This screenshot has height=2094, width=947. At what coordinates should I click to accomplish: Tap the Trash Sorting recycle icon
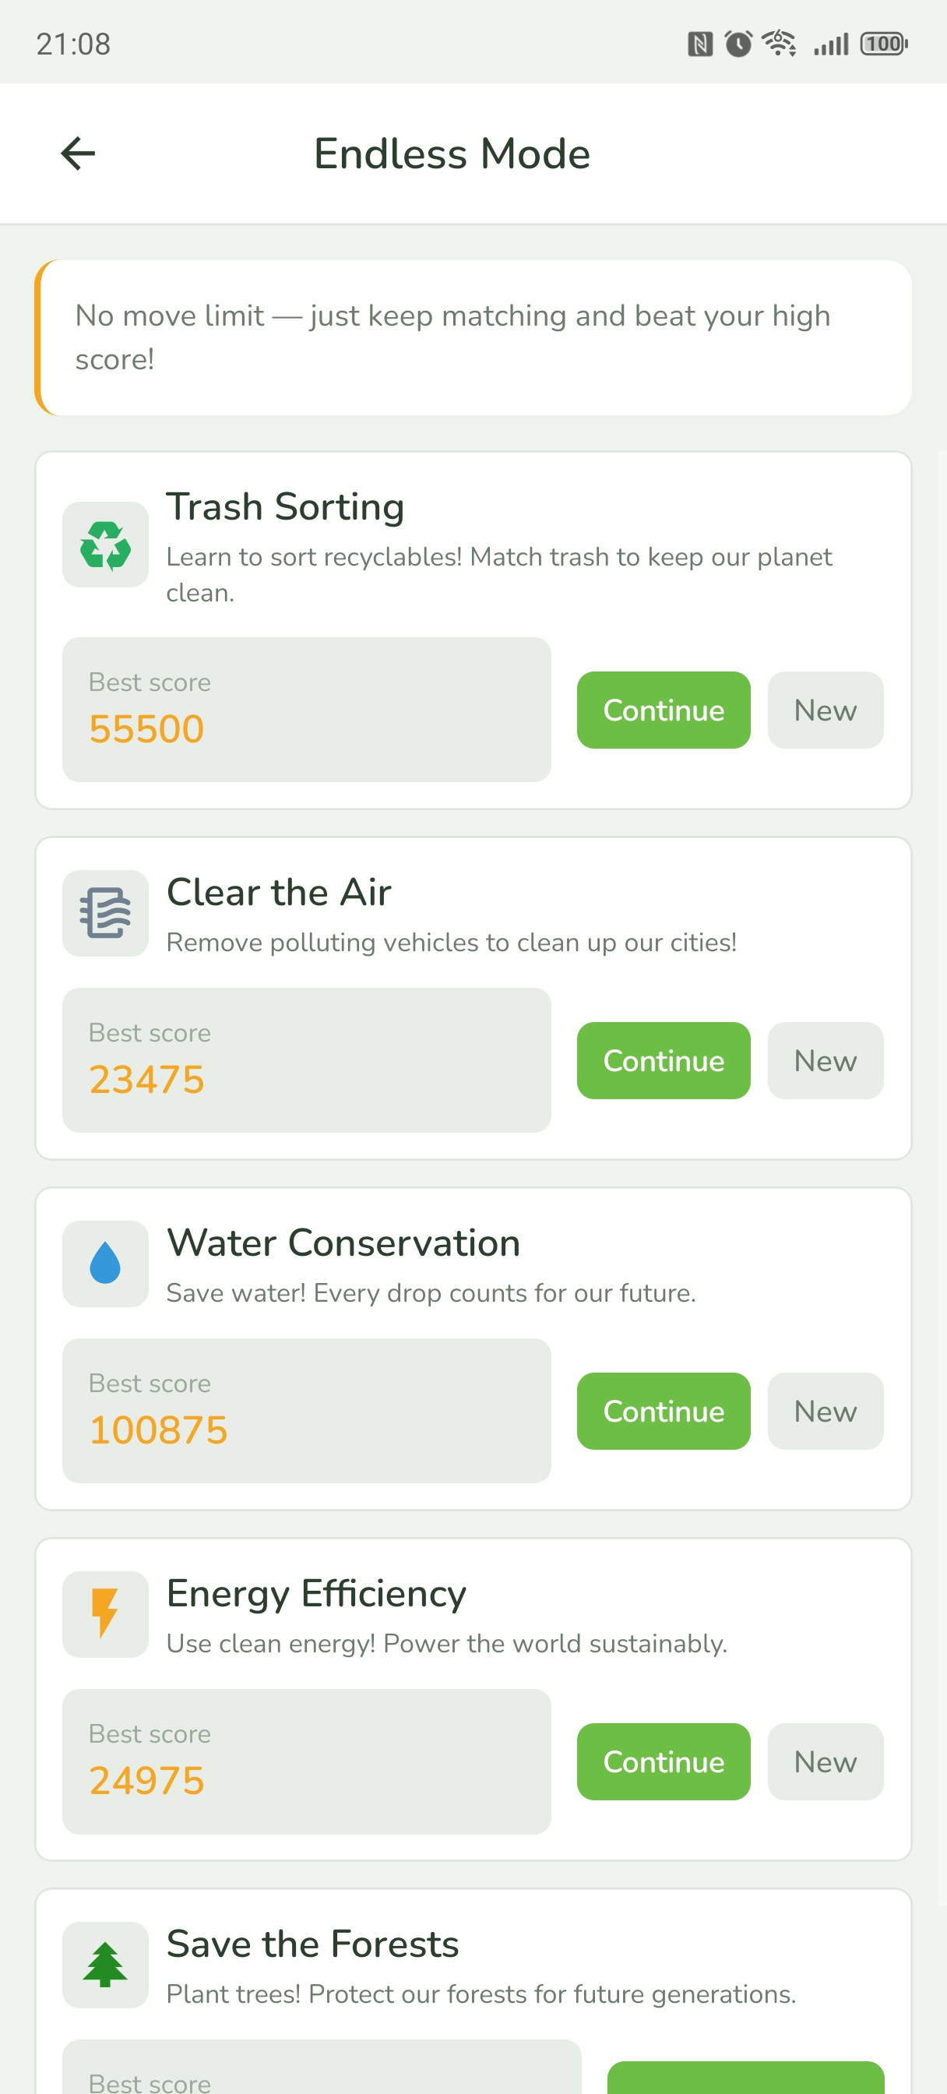106,545
